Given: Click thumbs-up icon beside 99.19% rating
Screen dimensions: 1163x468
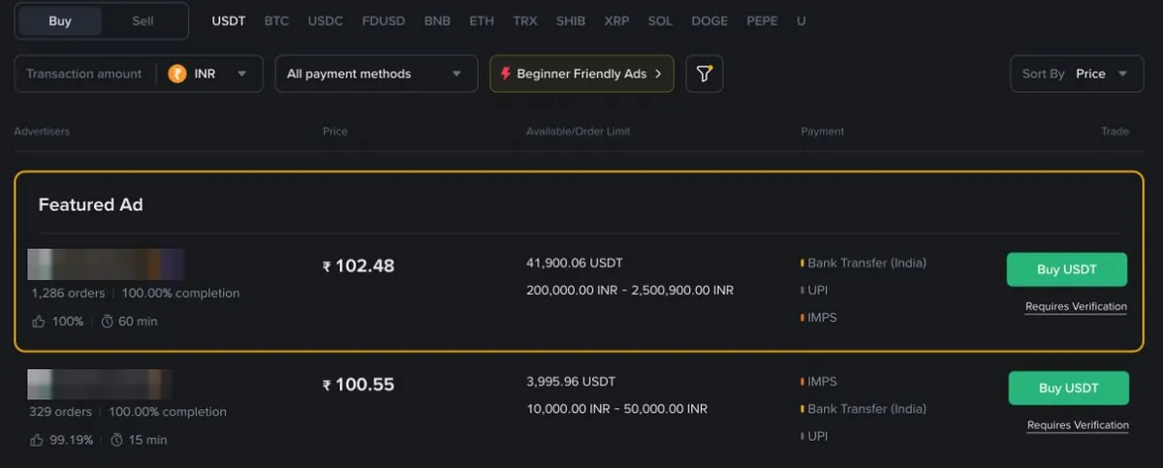Looking at the screenshot, I should 37,440.
